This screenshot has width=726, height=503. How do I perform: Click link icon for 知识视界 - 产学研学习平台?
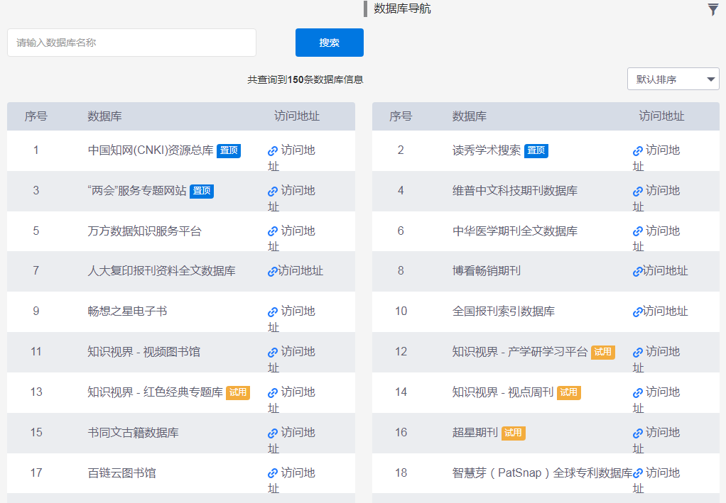(x=638, y=353)
